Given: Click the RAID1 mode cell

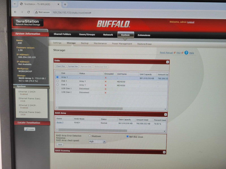Looking at the screenshot, I should [77, 123].
